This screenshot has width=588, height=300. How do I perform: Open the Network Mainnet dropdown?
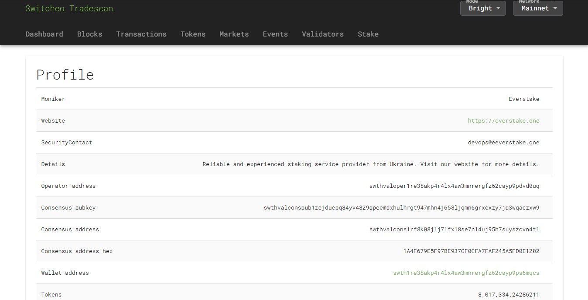pyautogui.click(x=538, y=8)
